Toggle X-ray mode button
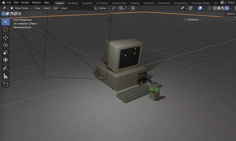Viewport: 236px width, 141px height. 209,8
